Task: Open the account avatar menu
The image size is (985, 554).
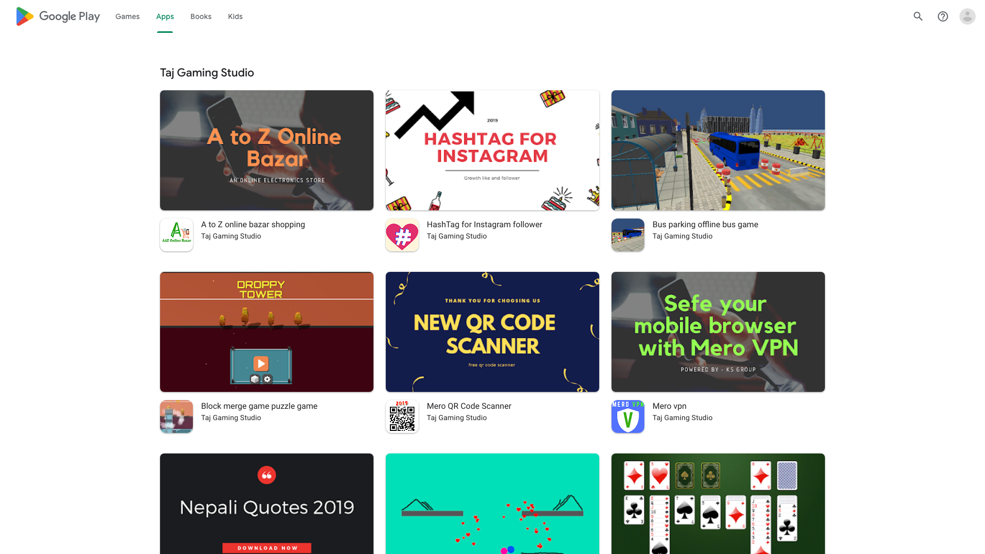Action: point(968,16)
